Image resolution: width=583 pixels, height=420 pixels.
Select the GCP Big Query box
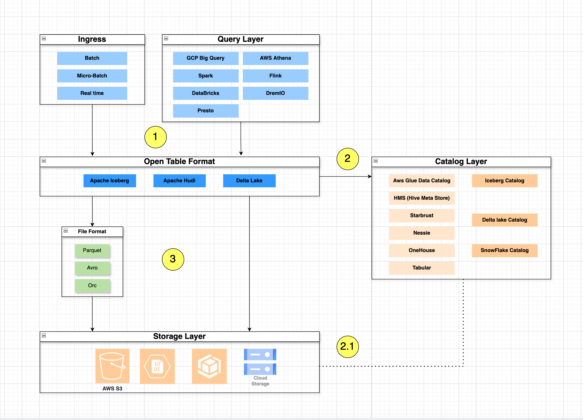click(x=205, y=58)
